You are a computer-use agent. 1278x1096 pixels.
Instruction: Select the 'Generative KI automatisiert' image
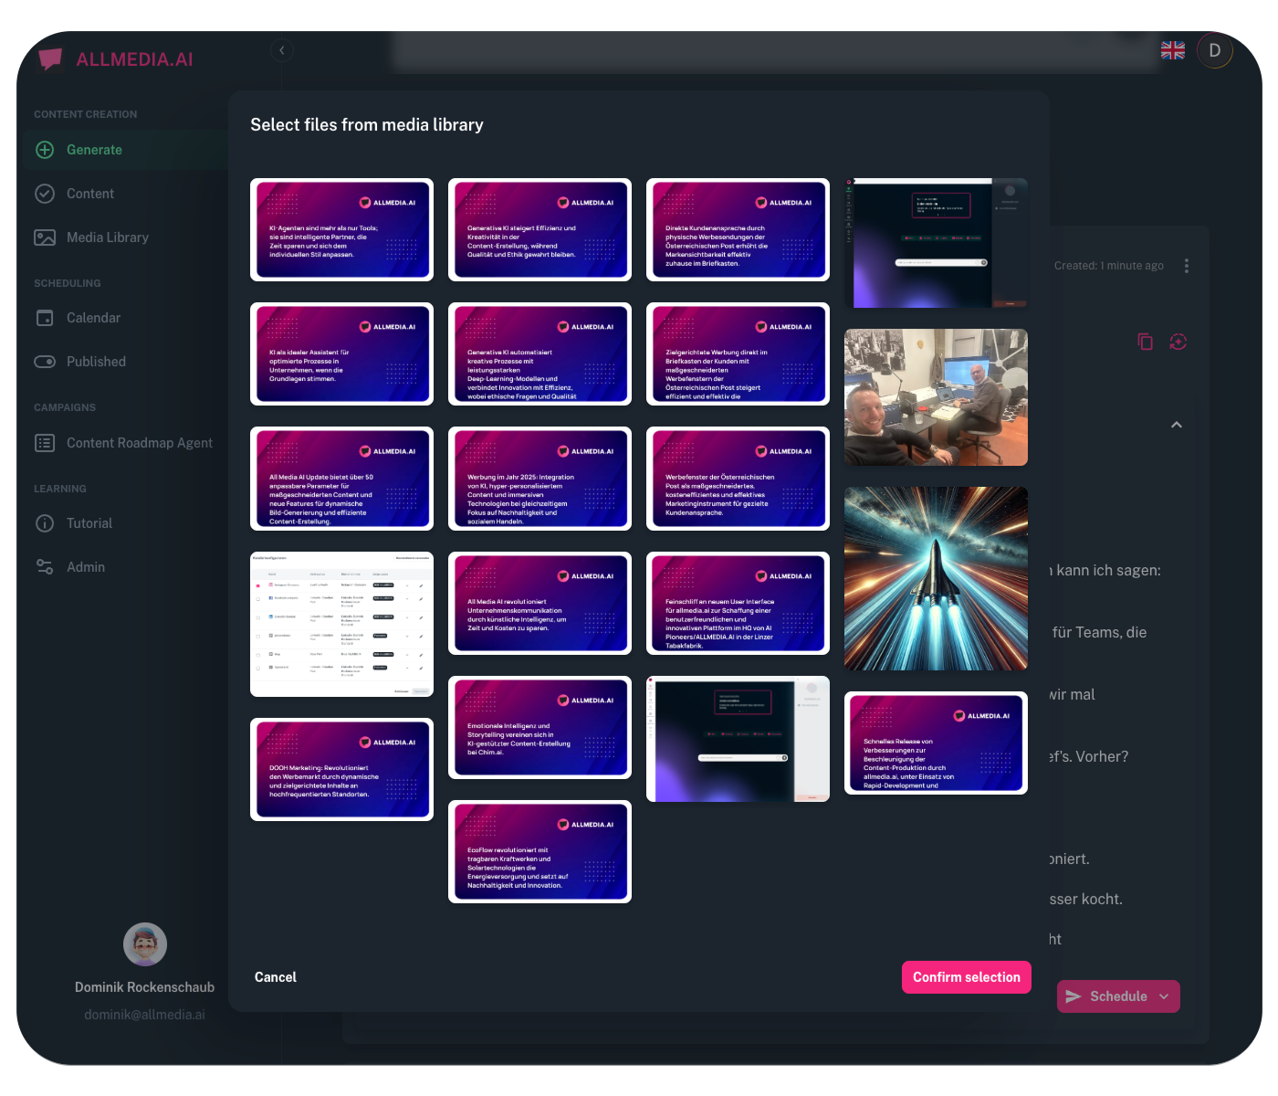[539, 353]
